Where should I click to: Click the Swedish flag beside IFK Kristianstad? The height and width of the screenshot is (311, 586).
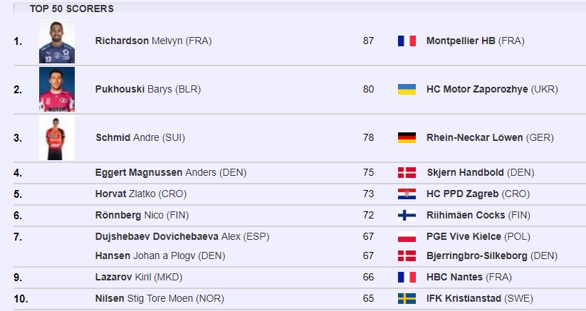406,299
